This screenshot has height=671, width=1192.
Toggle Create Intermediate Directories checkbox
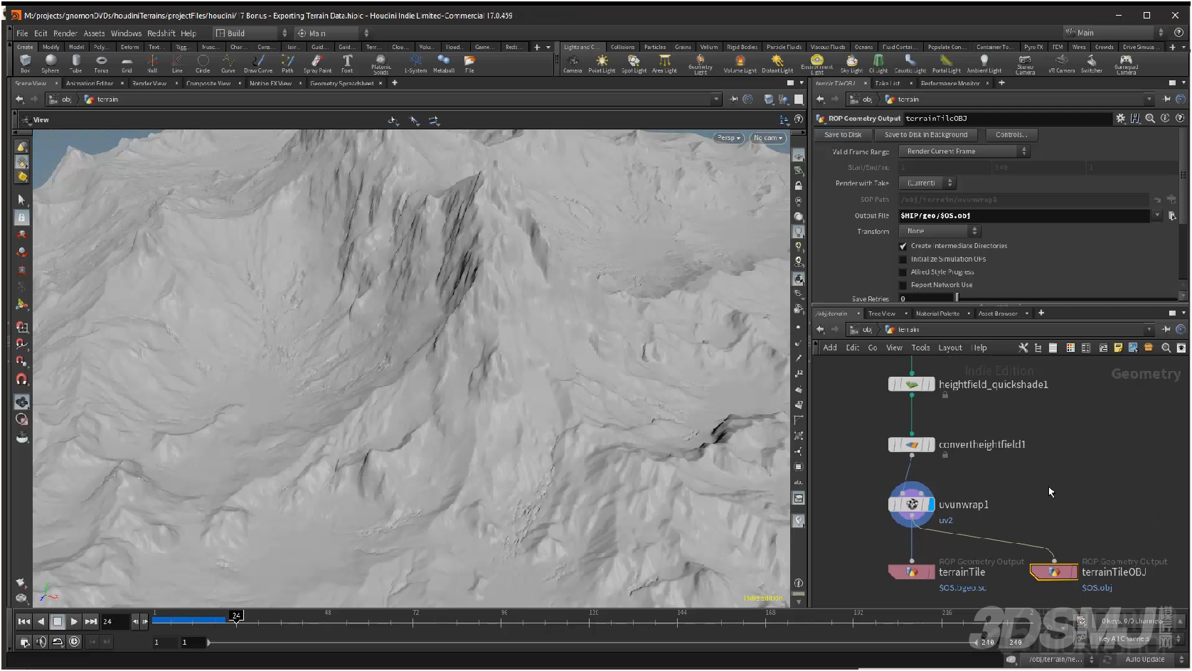(903, 246)
